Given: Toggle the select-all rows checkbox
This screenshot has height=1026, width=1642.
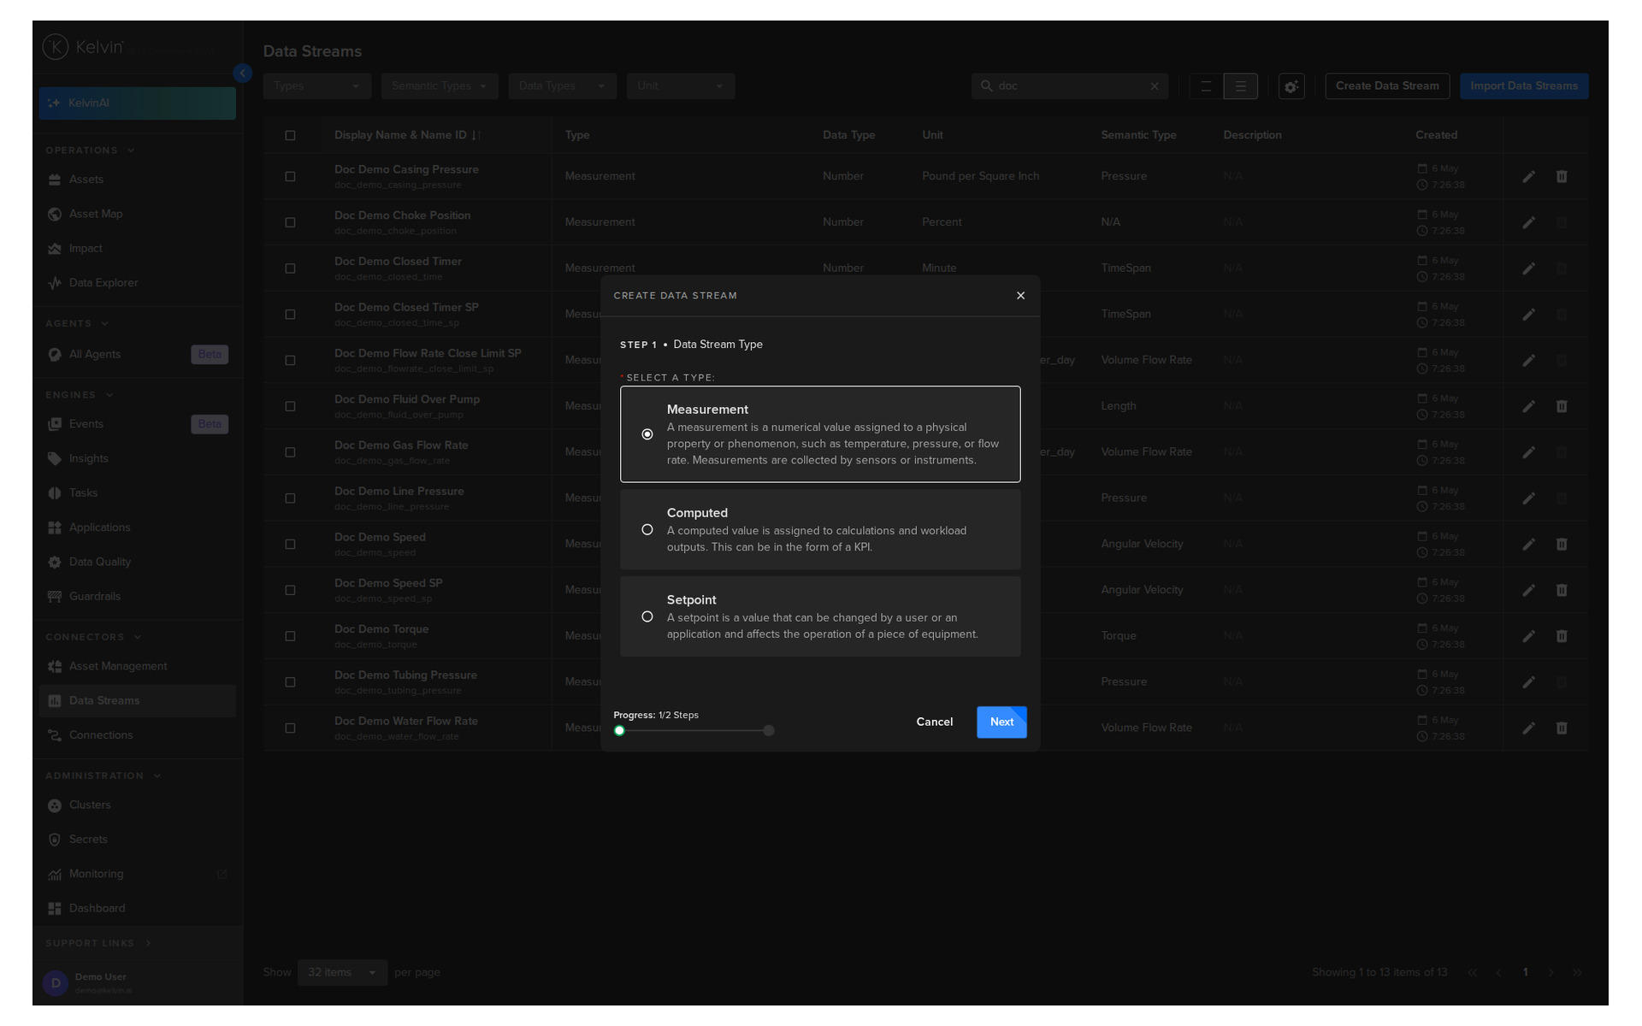Looking at the screenshot, I should [290, 136].
